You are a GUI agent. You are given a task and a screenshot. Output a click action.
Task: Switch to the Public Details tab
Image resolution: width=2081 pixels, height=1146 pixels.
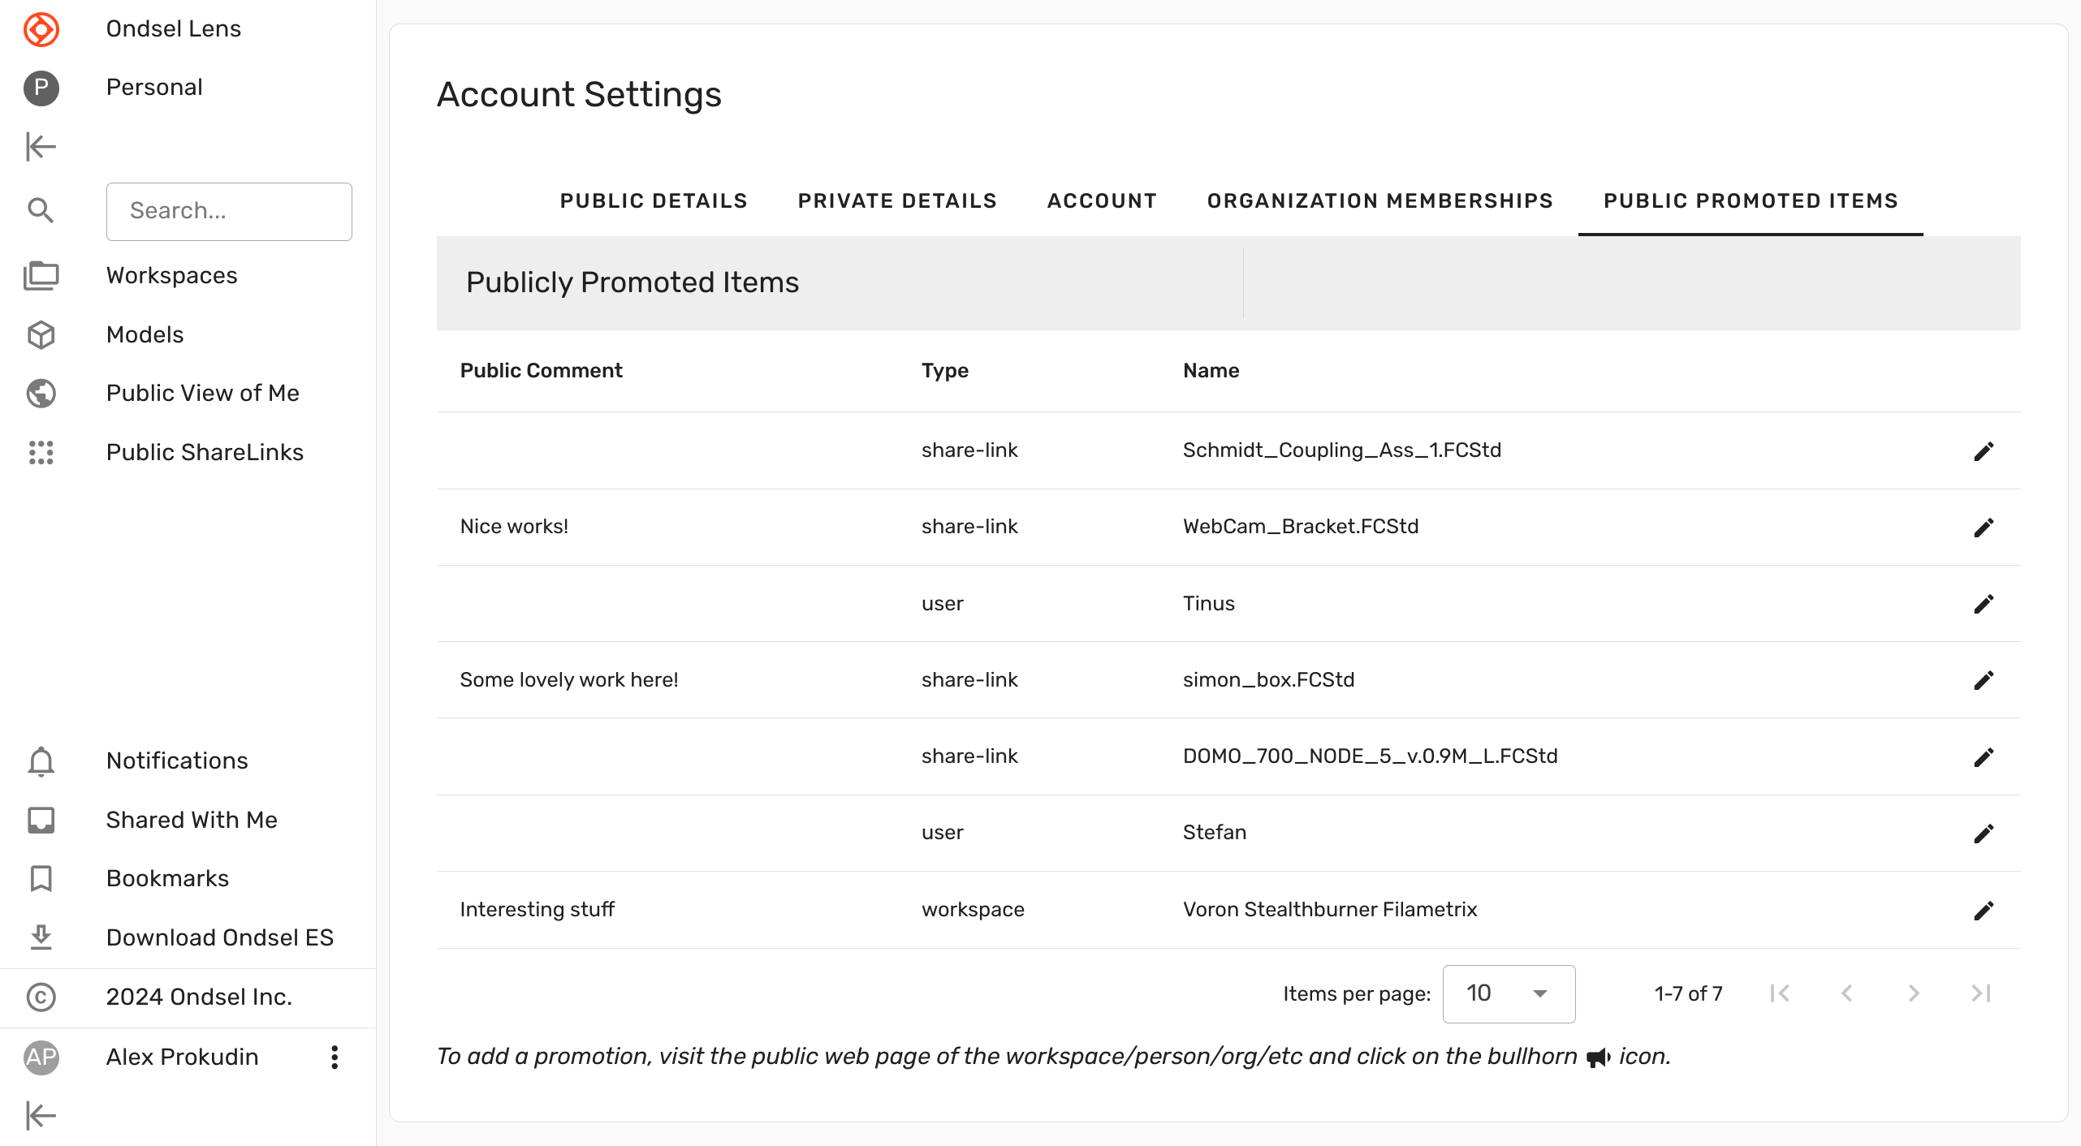coord(653,201)
